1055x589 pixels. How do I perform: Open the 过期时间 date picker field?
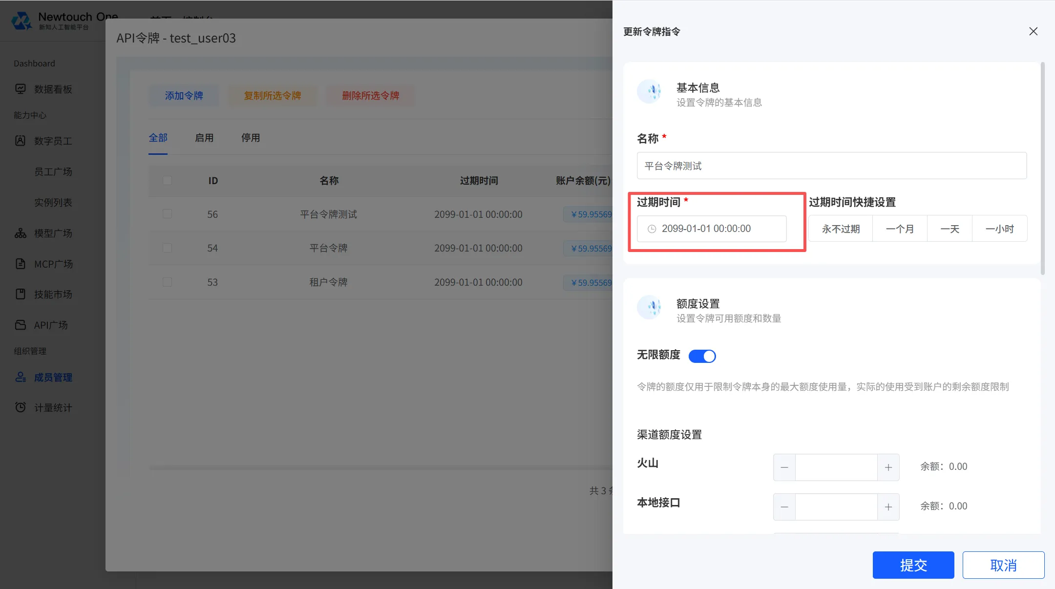pos(712,229)
